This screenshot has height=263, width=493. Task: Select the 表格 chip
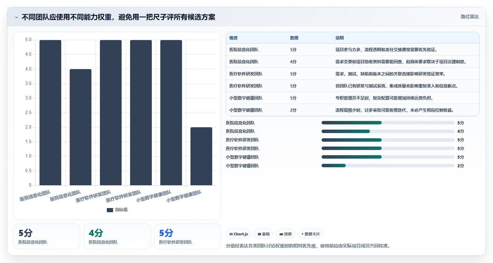264,234
